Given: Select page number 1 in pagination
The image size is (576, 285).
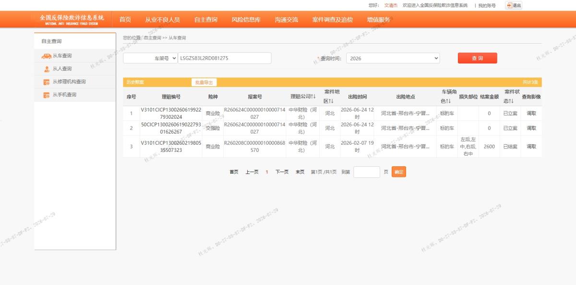Looking at the screenshot, I should click(267, 172).
